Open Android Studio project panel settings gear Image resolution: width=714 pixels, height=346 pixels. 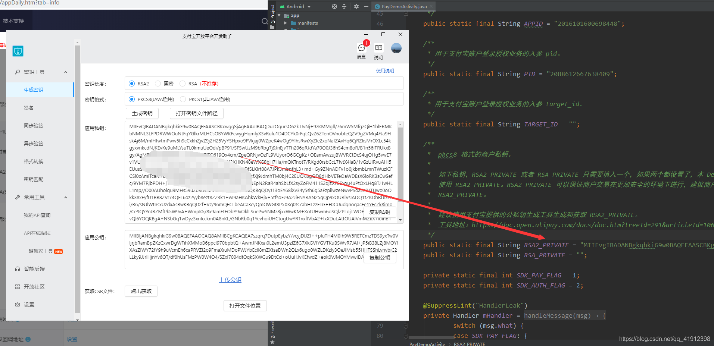pos(356,6)
